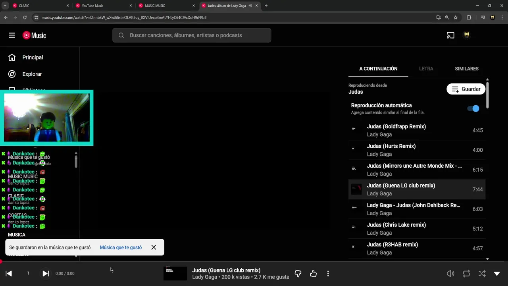508x286 pixels.
Task: Reload the page
Action: click(25, 17)
